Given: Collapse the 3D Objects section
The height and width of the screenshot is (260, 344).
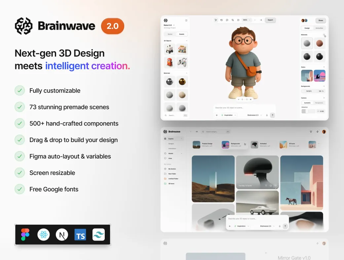Looking at the screenshot, I should [187, 41].
